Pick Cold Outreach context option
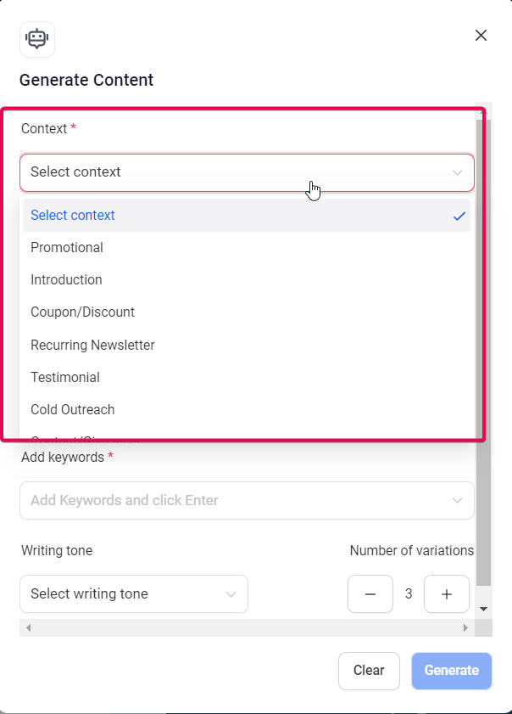 coord(73,410)
